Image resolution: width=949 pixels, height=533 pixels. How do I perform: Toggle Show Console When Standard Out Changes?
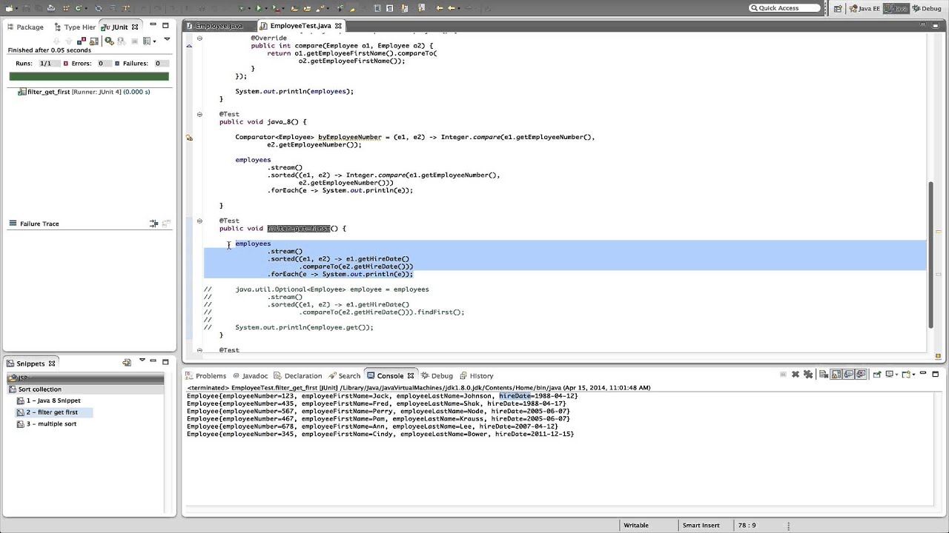(x=849, y=375)
